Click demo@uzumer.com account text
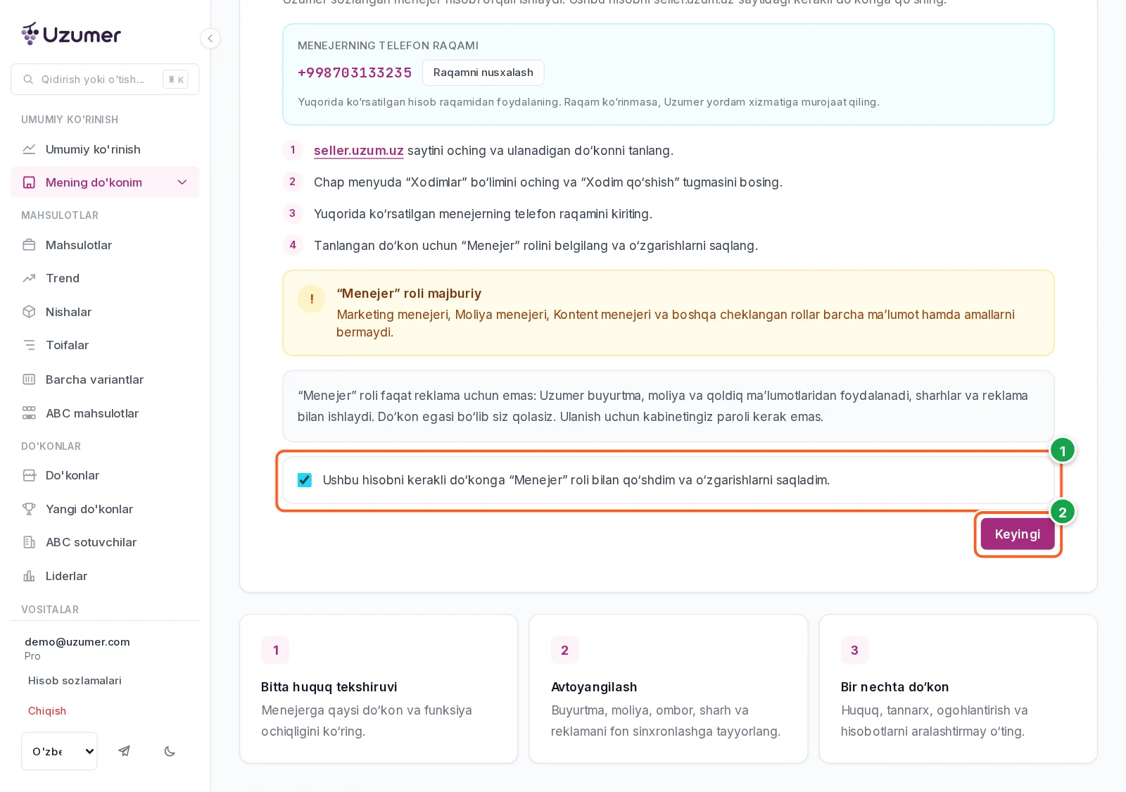Screen dimensions: 1126x792 [77, 642]
